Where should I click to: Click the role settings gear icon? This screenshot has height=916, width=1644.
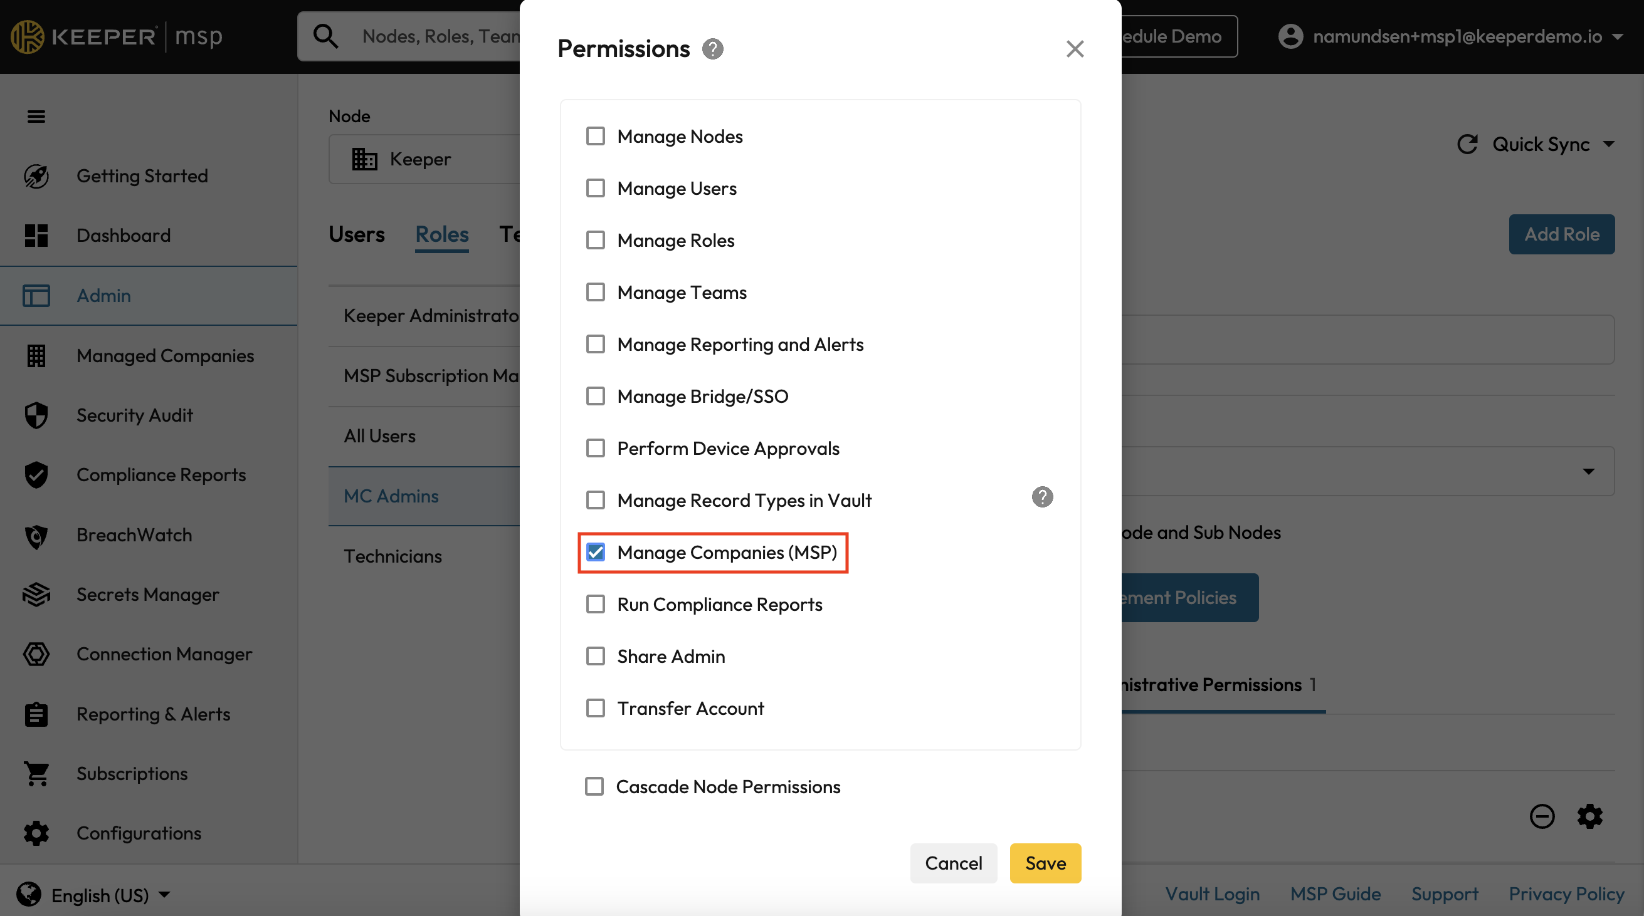tap(1589, 816)
